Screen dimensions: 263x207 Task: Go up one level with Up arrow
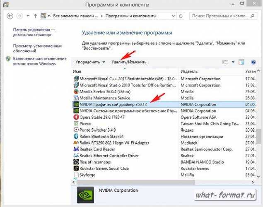click(35, 16)
